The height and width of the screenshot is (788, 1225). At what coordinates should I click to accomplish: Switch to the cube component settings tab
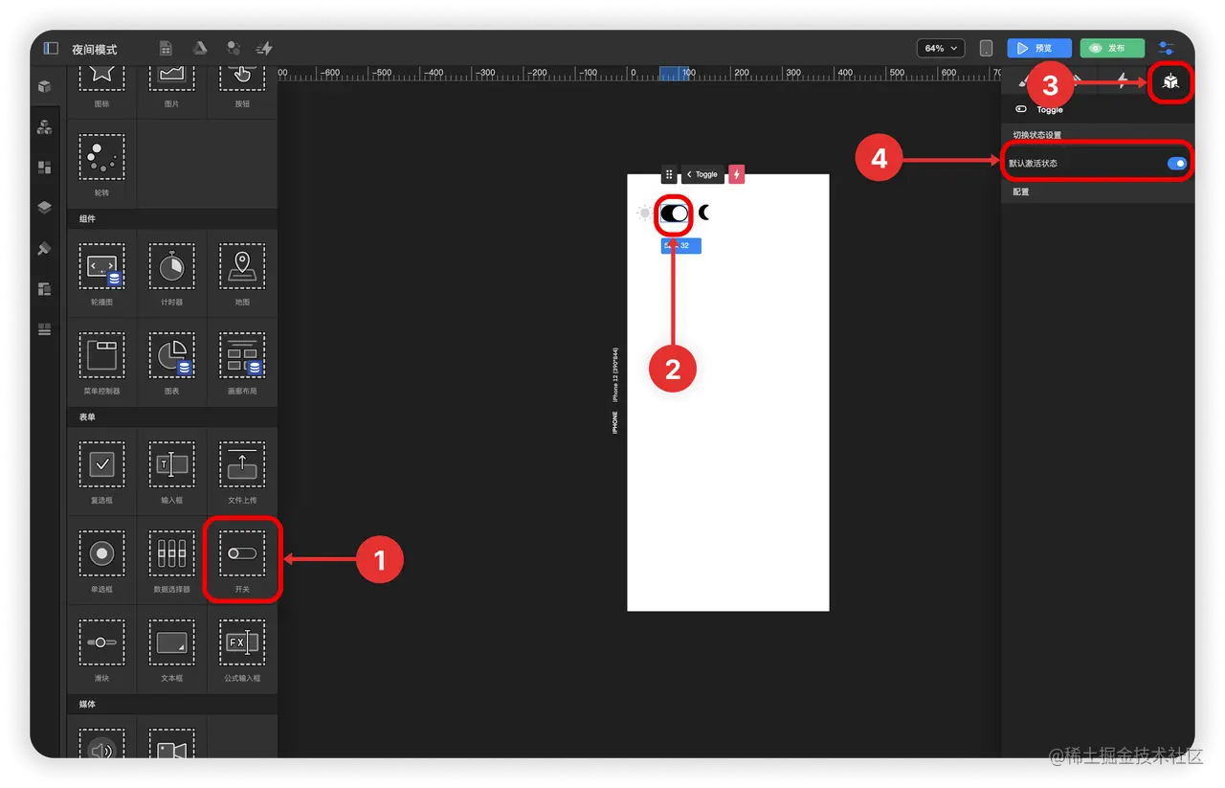coord(1170,82)
